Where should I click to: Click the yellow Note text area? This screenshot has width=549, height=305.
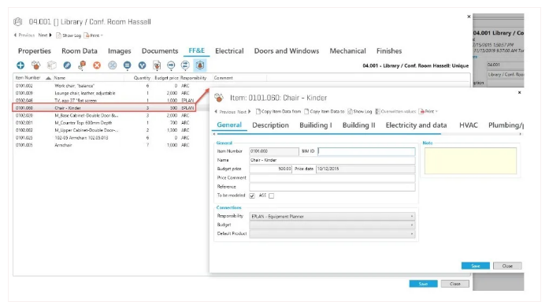470,161
